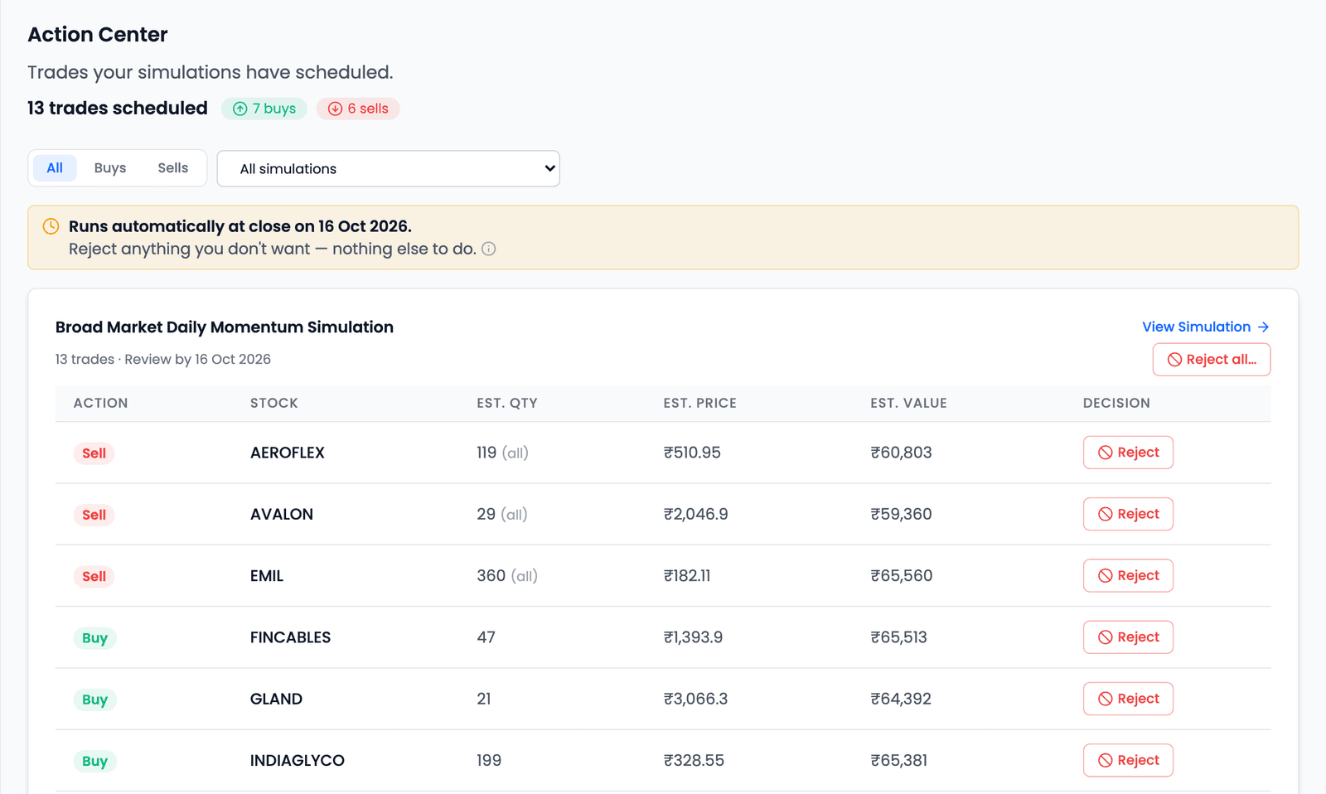Click the up-arrow icon in the 7 buys badge
This screenshot has width=1326, height=794.
[240, 109]
